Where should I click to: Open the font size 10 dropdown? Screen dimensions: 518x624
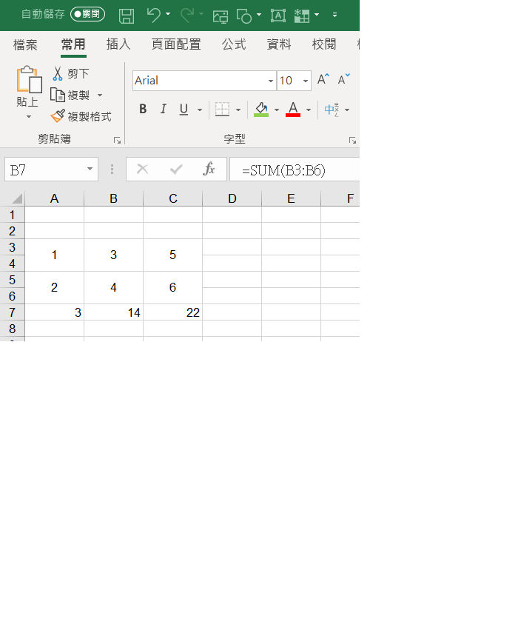(x=306, y=81)
